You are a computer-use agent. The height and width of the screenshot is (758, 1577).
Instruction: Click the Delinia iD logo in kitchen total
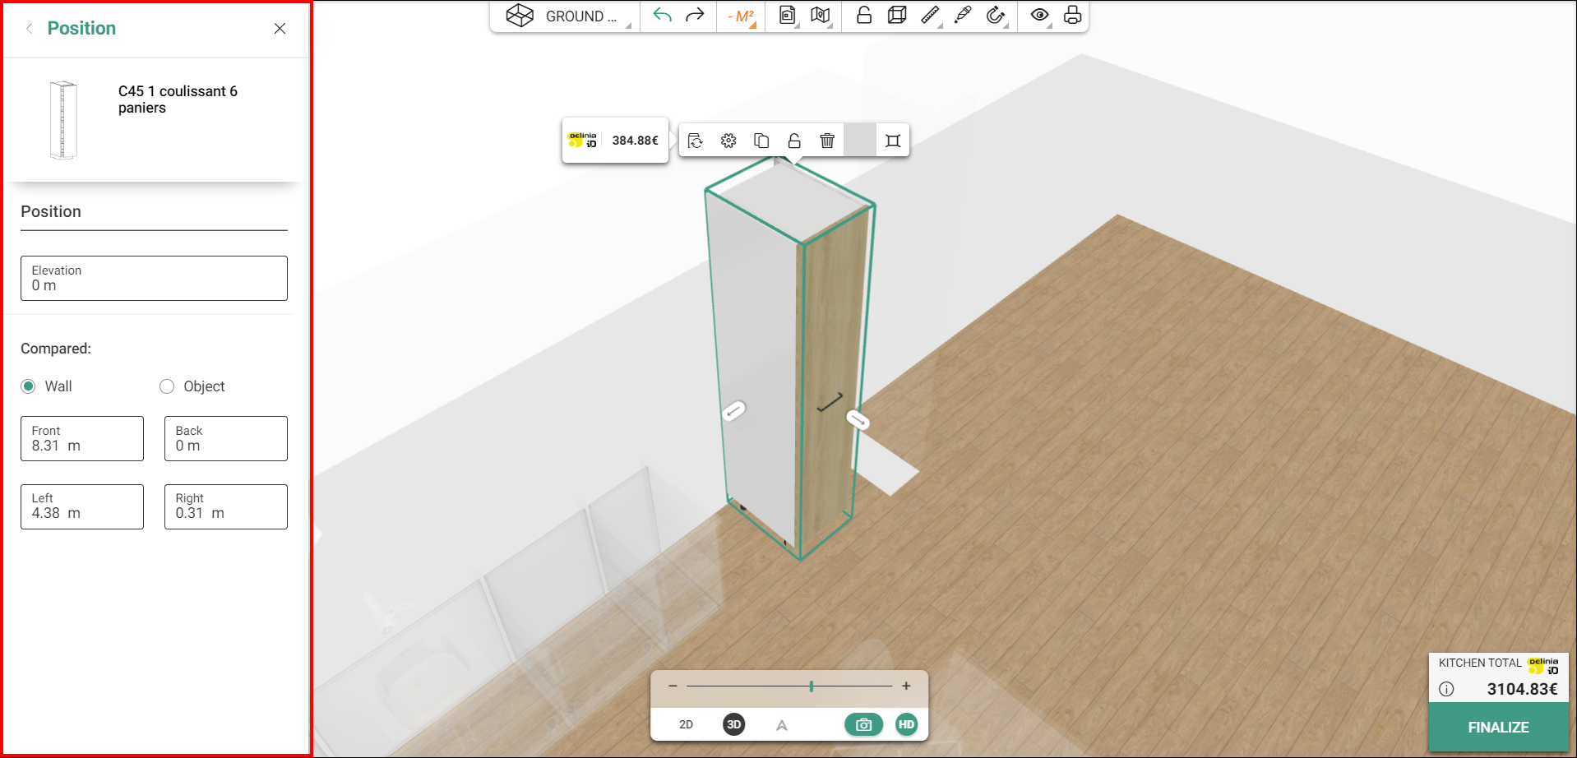click(1543, 665)
